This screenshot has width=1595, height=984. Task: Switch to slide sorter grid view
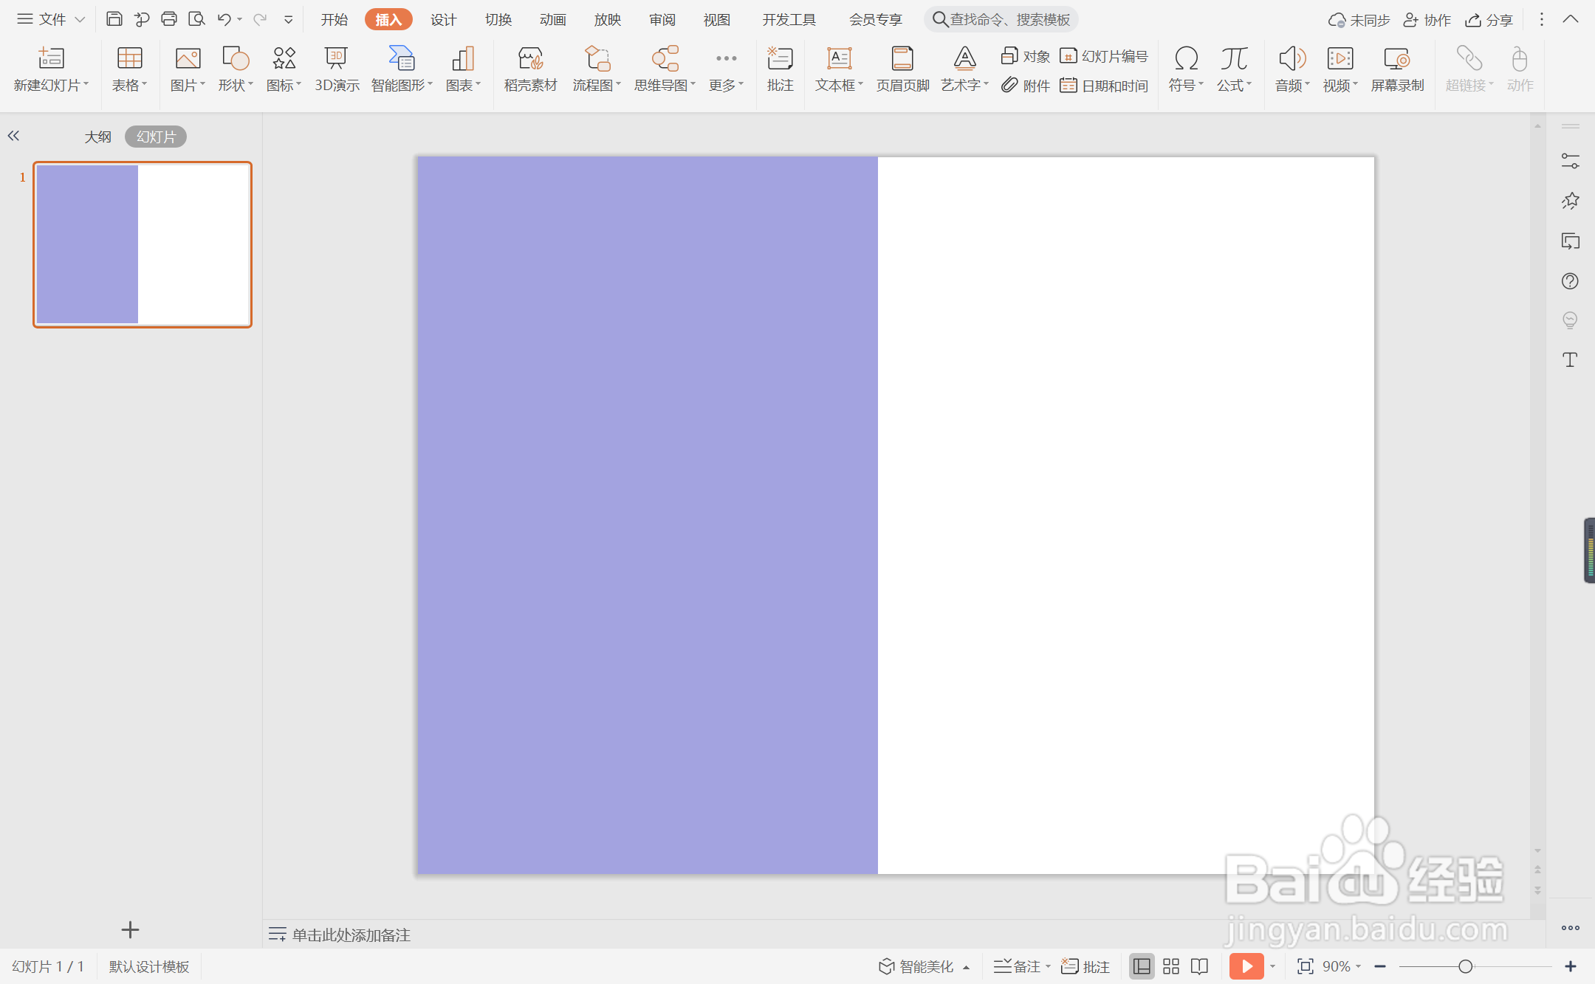1171,966
